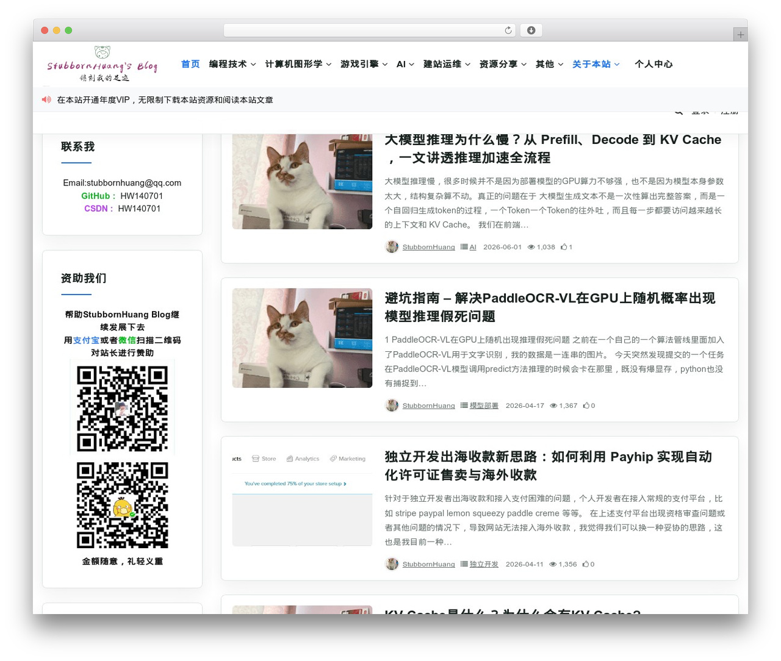Expand the 计算机图形学 dropdown
This screenshot has width=781, height=661.
pyautogui.click(x=298, y=64)
